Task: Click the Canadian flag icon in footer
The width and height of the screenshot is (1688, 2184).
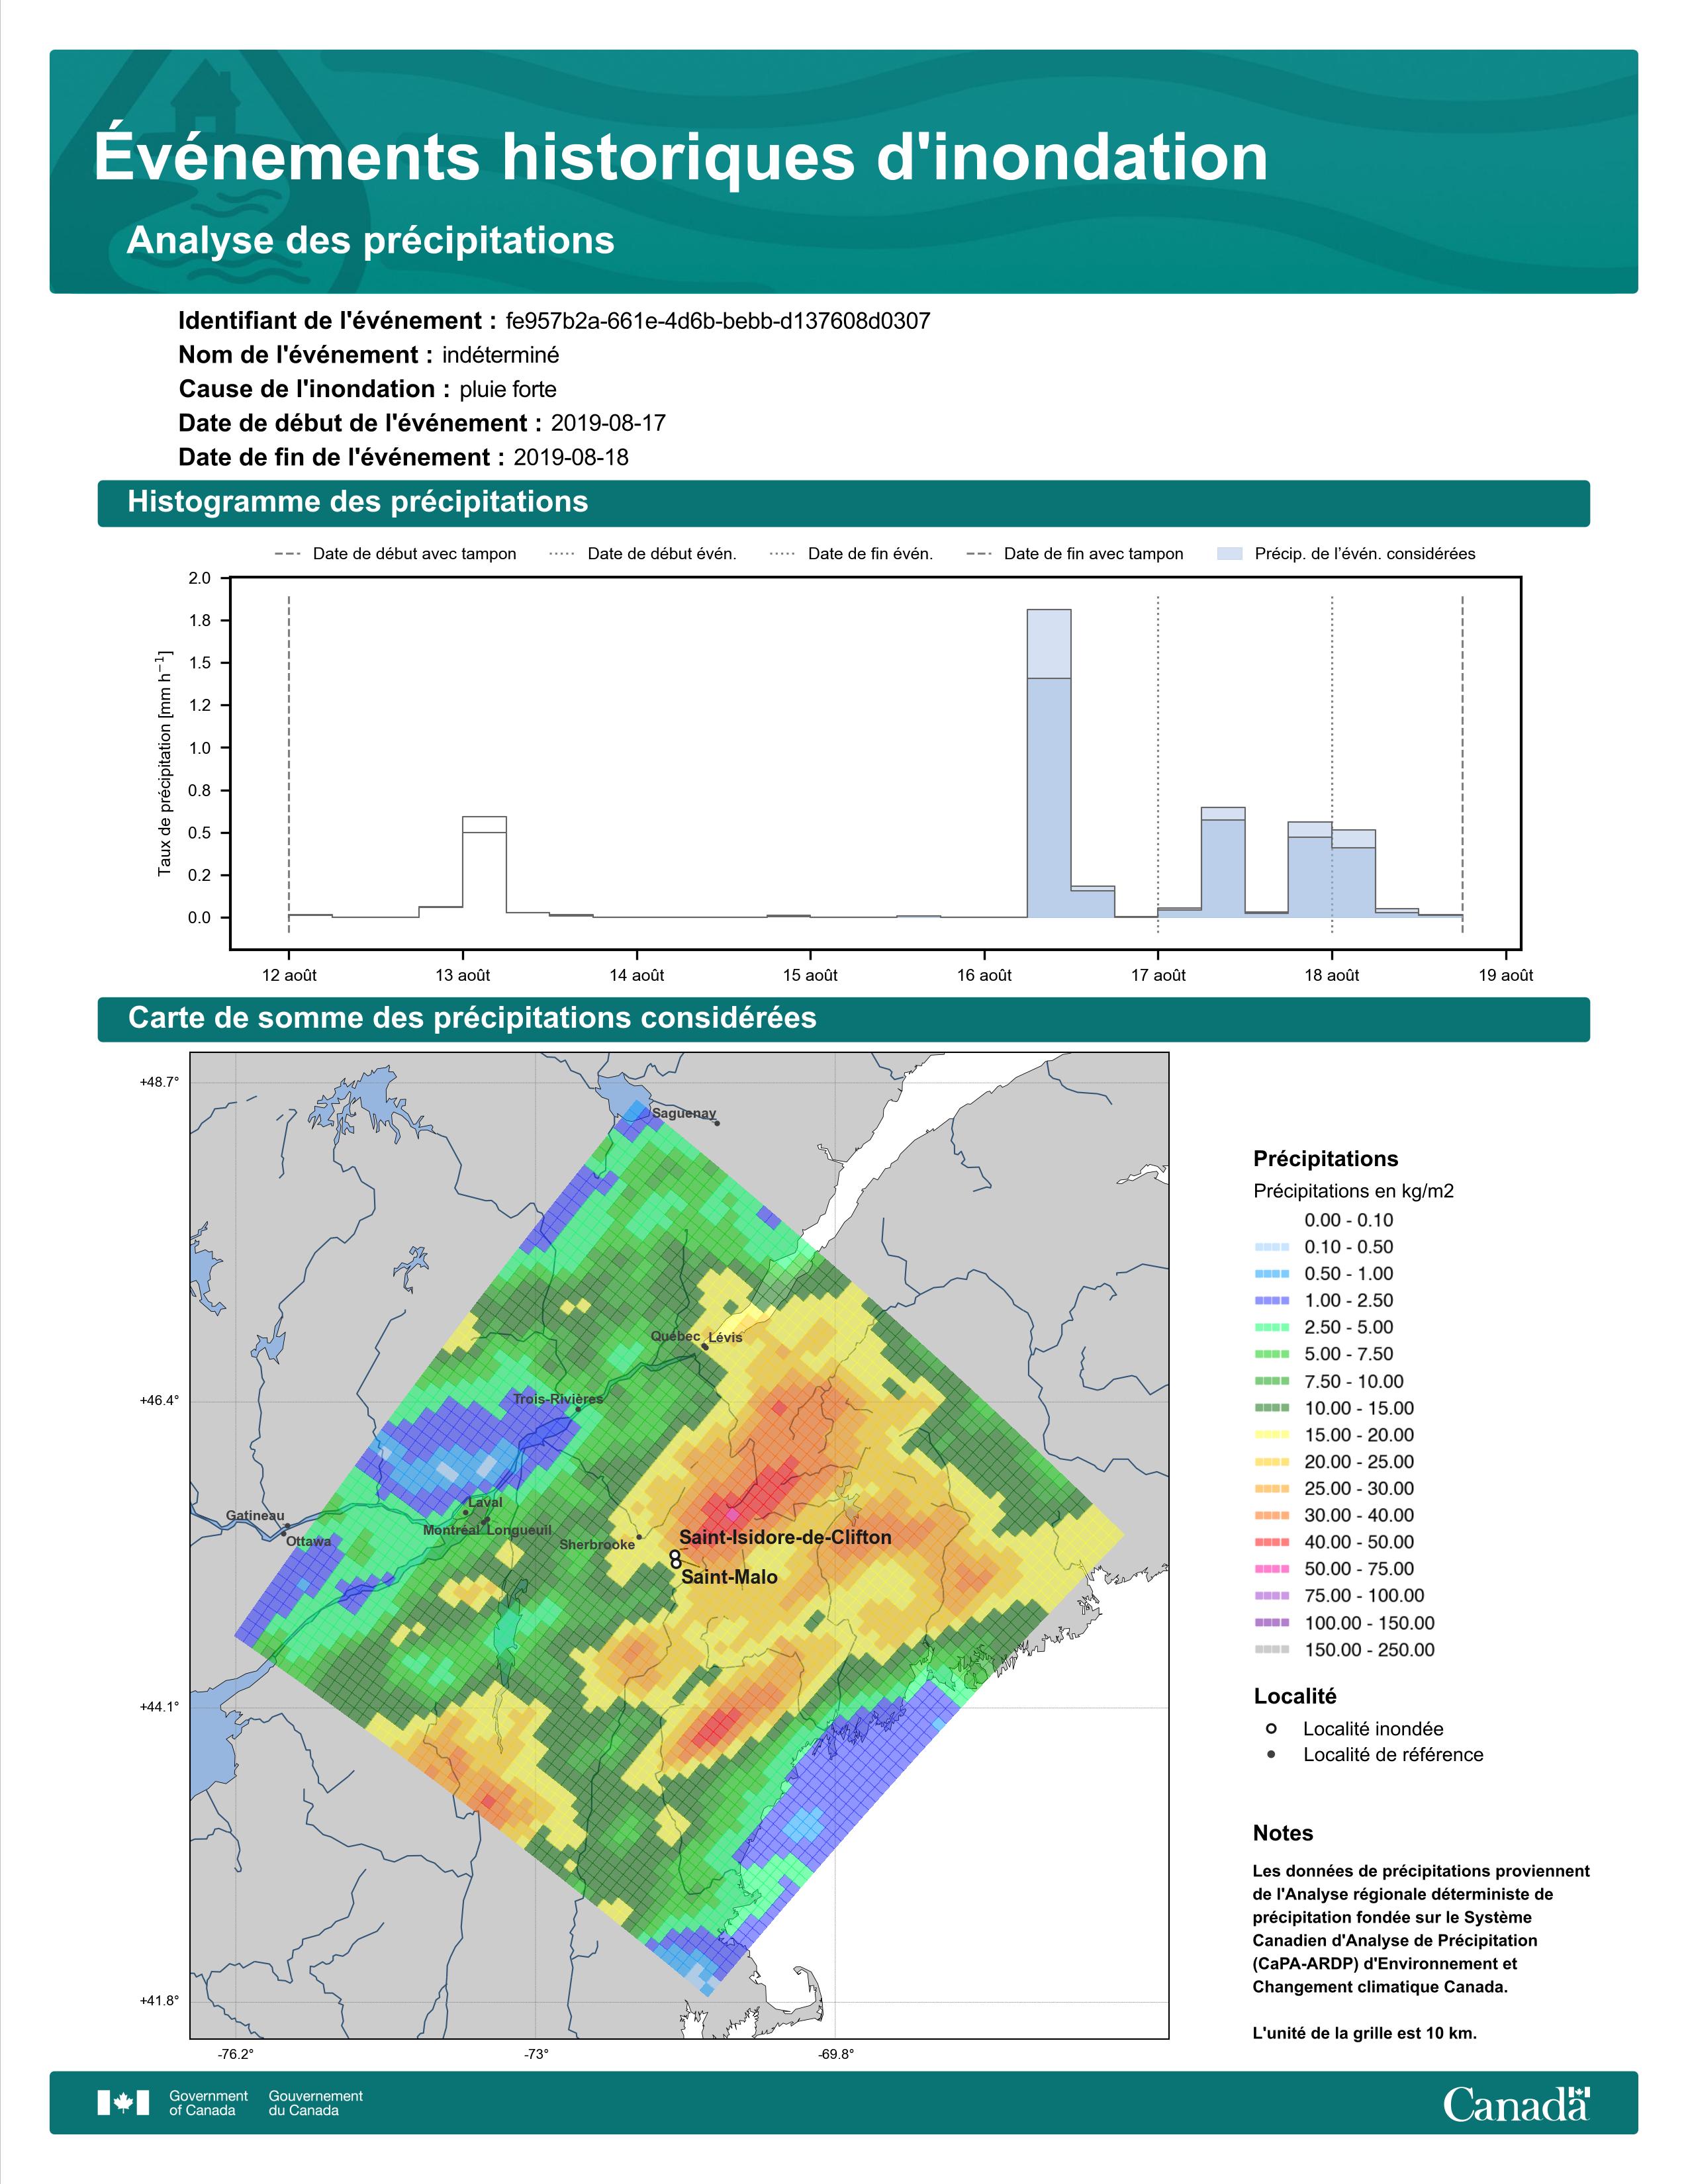Action: pyautogui.click(x=123, y=2103)
